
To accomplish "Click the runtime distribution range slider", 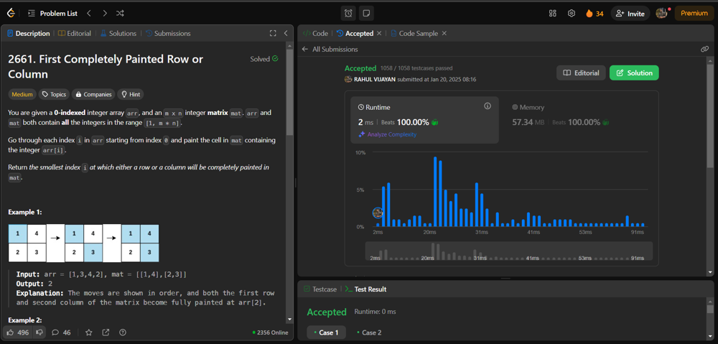I will tap(509, 251).
